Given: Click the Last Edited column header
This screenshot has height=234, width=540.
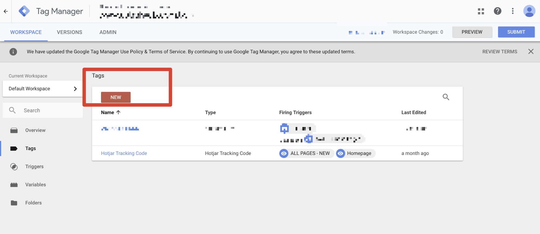Looking at the screenshot, I should (x=414, y=112).
